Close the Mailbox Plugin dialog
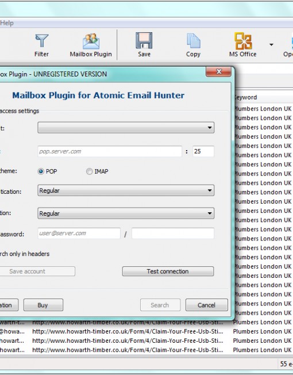The height and width of the screenshot is (375, 293). [218, 71]
